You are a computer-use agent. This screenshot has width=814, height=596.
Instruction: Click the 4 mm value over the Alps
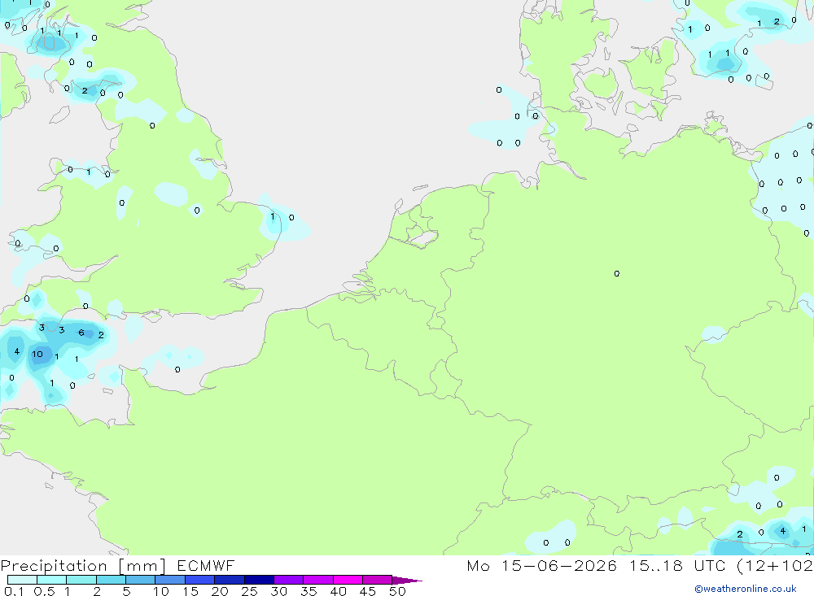pyautogui.click(x=783, y=531)
